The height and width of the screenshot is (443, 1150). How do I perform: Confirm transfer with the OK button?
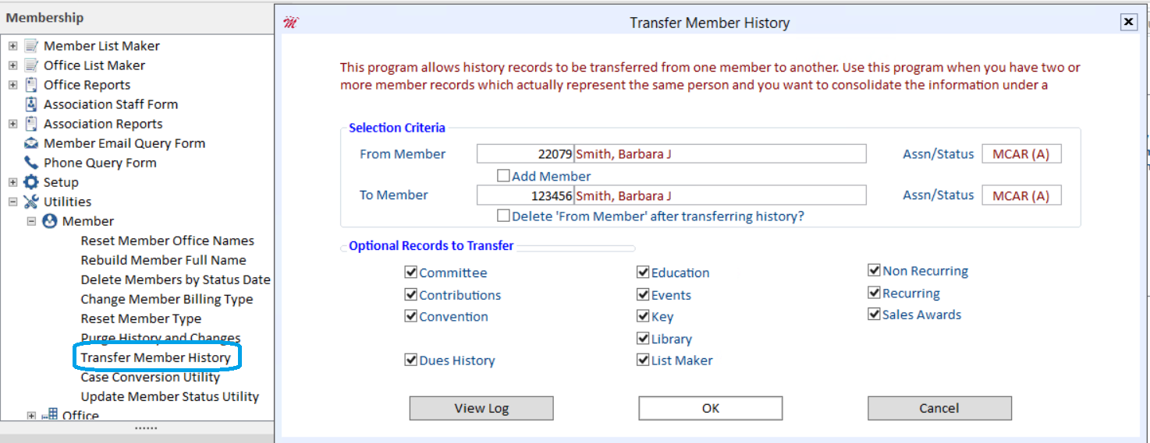(710, 408)
